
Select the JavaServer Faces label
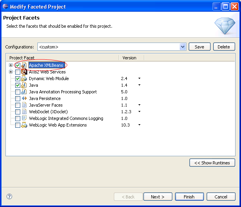click(x=46, y=105)
